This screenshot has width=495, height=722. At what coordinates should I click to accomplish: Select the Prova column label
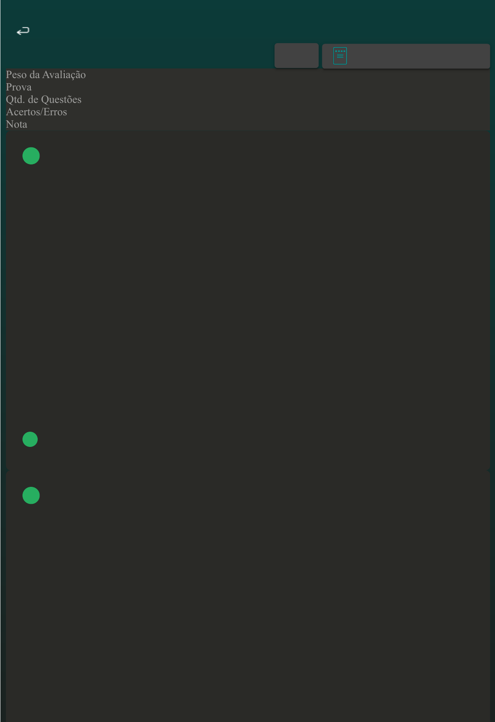click(19, 87)
